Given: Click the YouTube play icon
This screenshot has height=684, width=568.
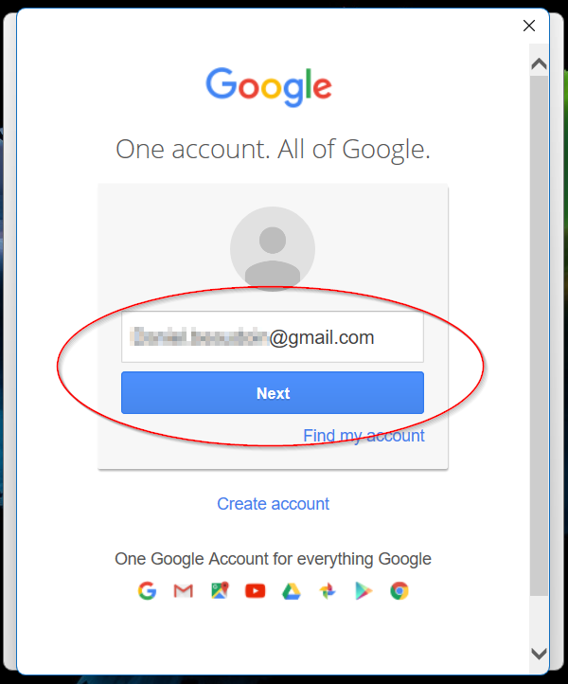Looking at the screenshot, I should coord(255,591).
